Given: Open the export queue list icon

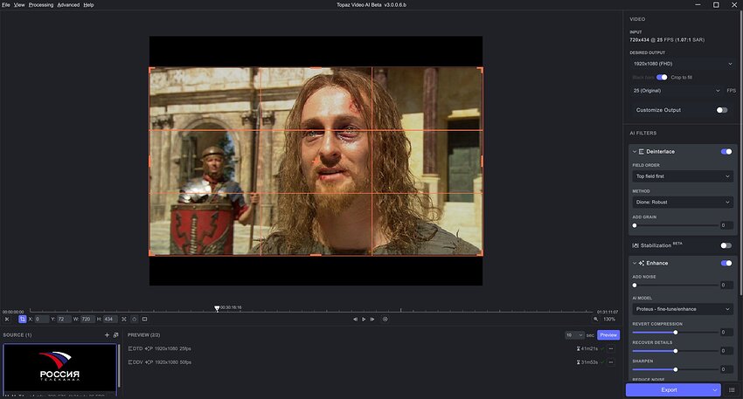Looking at the screenshot, I should (732, 390).
